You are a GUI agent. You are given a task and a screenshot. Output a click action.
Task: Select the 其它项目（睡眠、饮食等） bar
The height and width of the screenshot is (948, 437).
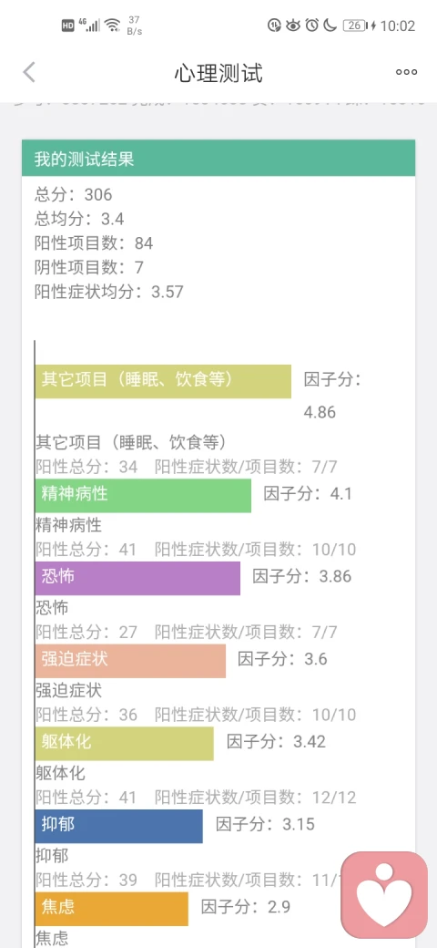[163, 381]
